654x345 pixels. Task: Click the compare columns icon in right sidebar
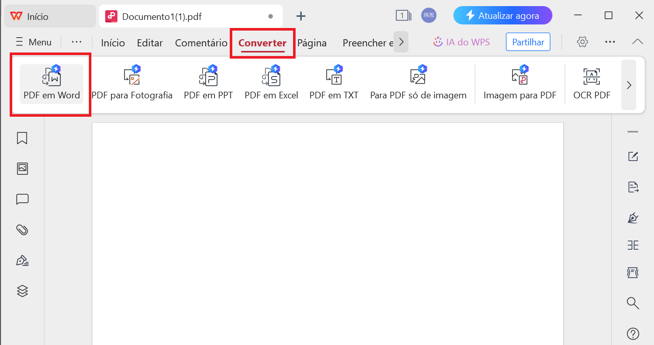633,245
